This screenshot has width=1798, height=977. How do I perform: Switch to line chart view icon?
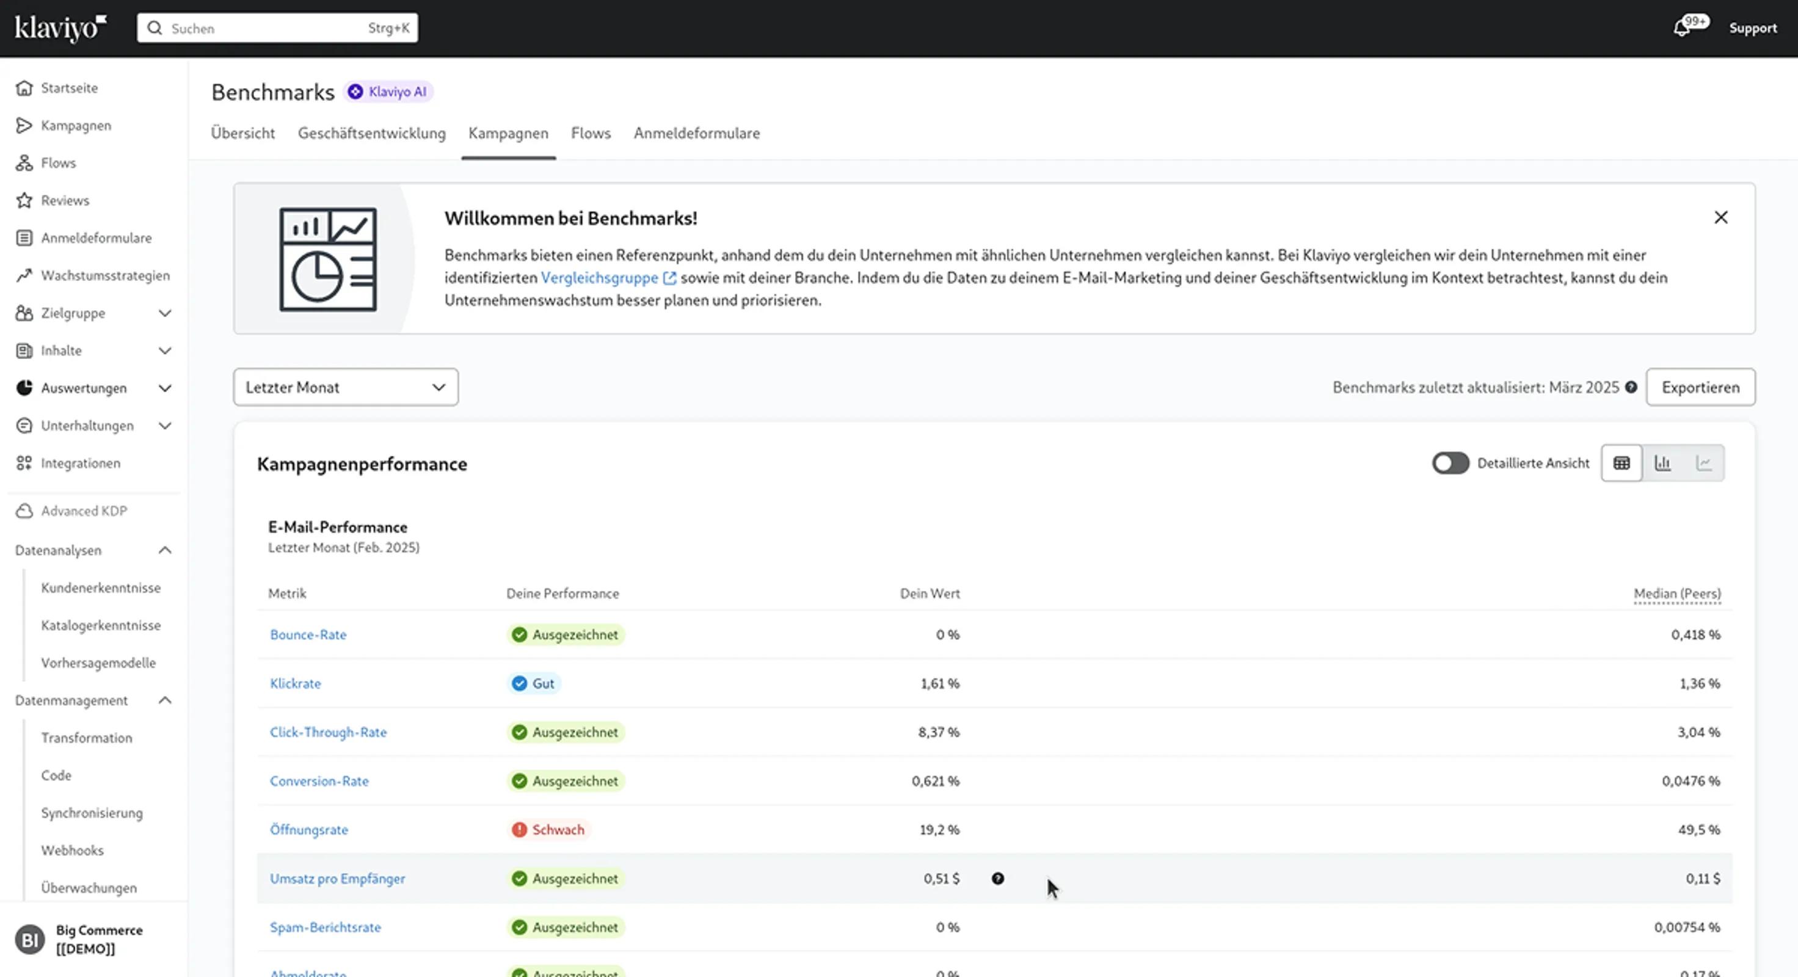pos(1704,463)
